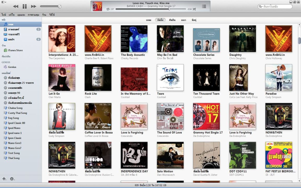Screen dimensions: 301x188
Task: Click 'Solo Motion' album title
Action: [x=165, y=171]
